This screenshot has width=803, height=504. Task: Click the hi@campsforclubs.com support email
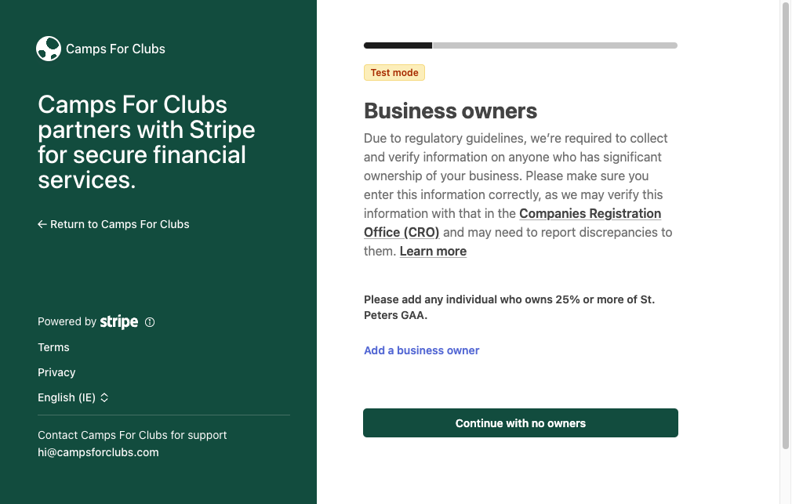[x=98, y=452]
